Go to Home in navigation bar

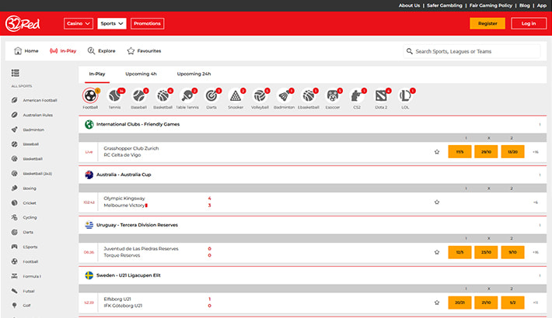click(26, 51)
